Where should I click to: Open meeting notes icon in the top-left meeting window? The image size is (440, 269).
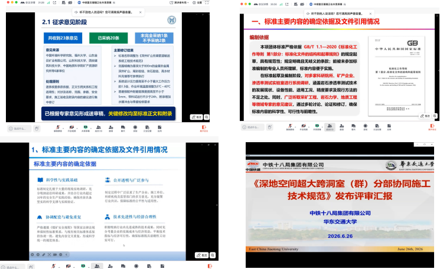[147, 127]
